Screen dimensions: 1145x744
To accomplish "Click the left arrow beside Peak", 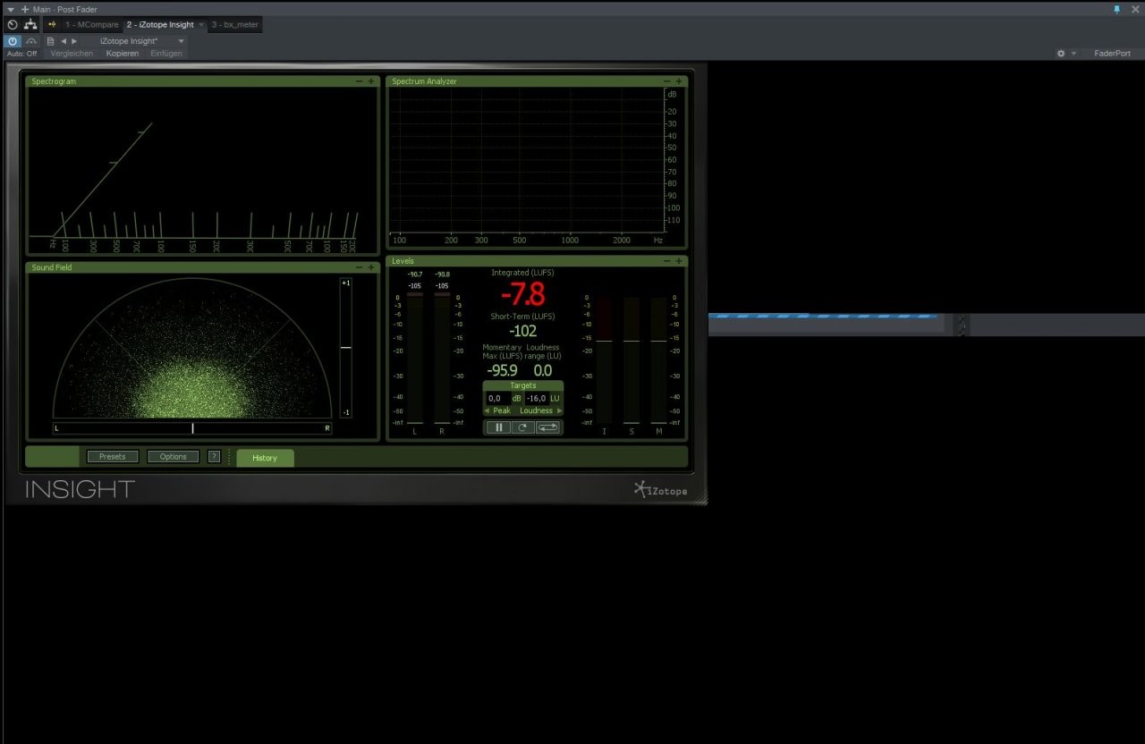I will pos(488,410).
